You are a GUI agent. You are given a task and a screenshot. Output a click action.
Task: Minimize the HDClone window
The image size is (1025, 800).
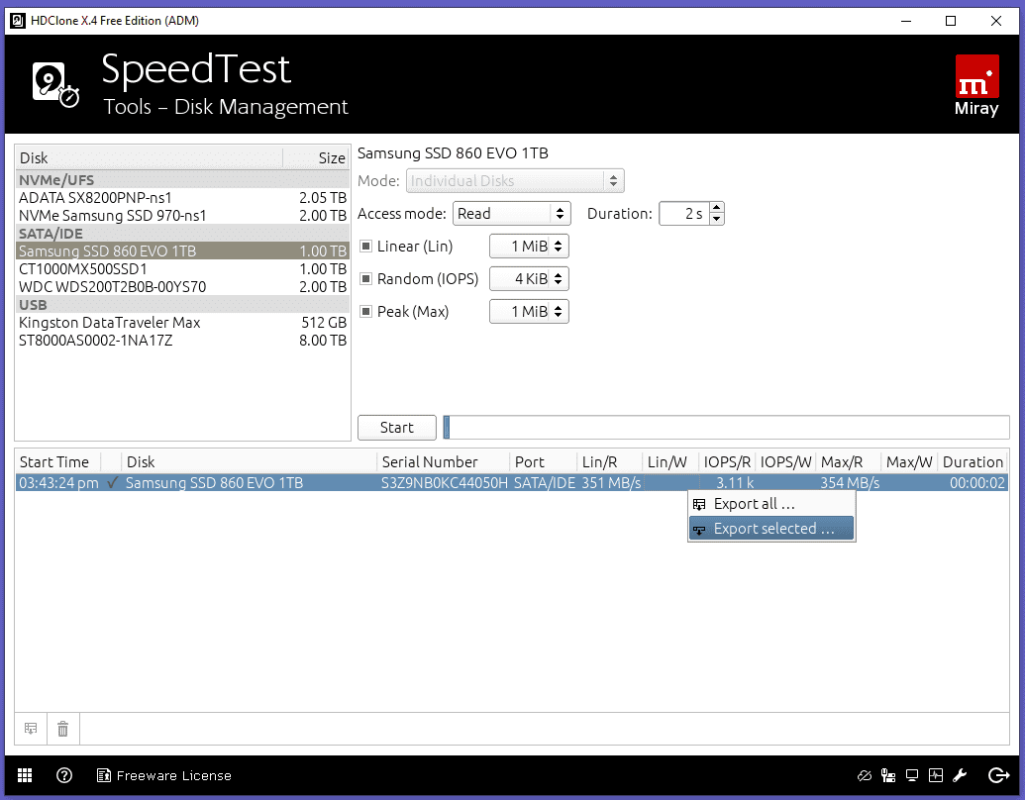(x=906, y=21)
